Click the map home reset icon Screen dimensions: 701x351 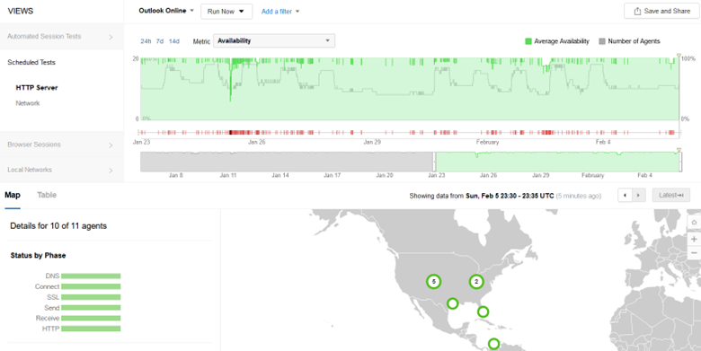[694, 223]
